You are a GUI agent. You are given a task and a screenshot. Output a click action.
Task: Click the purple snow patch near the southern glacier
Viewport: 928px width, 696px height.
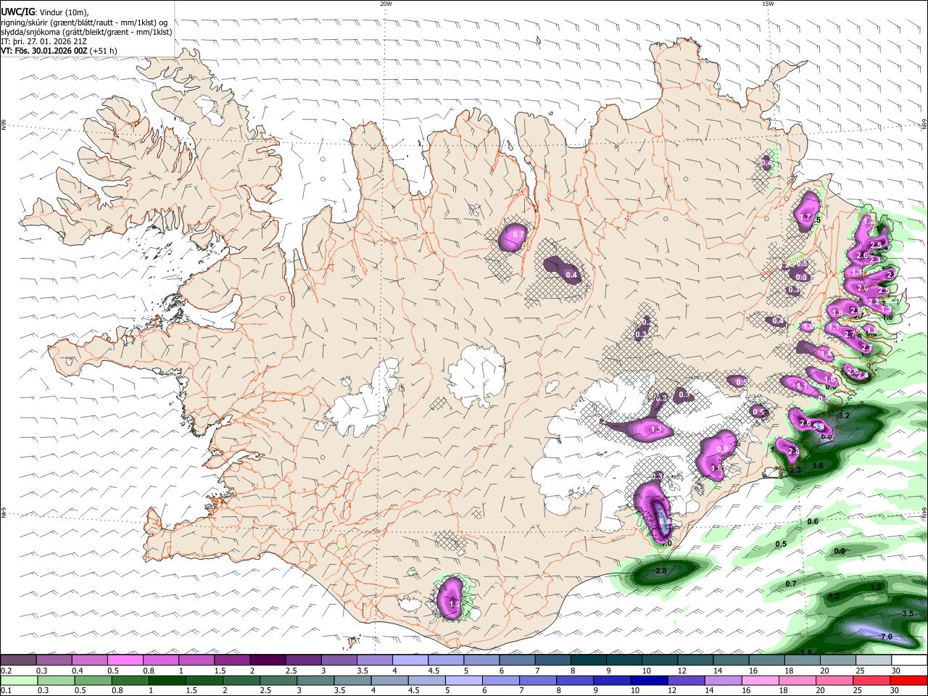point(451,599)
